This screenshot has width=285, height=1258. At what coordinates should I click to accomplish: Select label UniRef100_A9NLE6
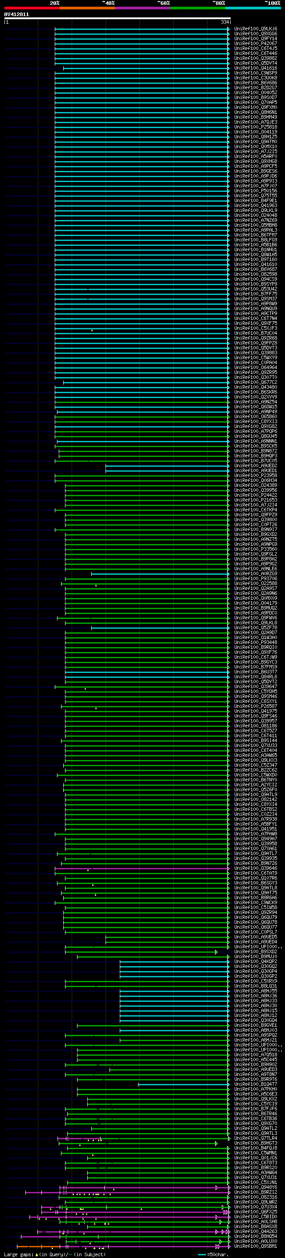click(x=255, y=569)
